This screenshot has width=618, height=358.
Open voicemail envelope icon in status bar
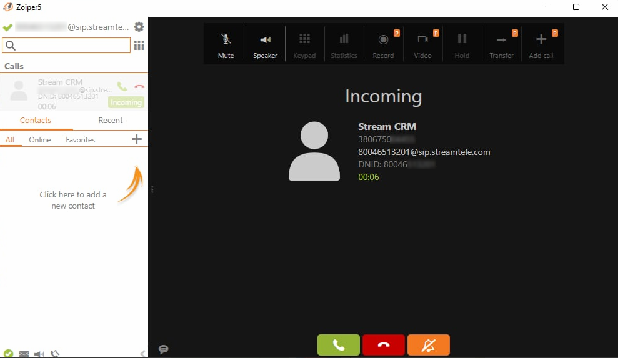point(24,354)
